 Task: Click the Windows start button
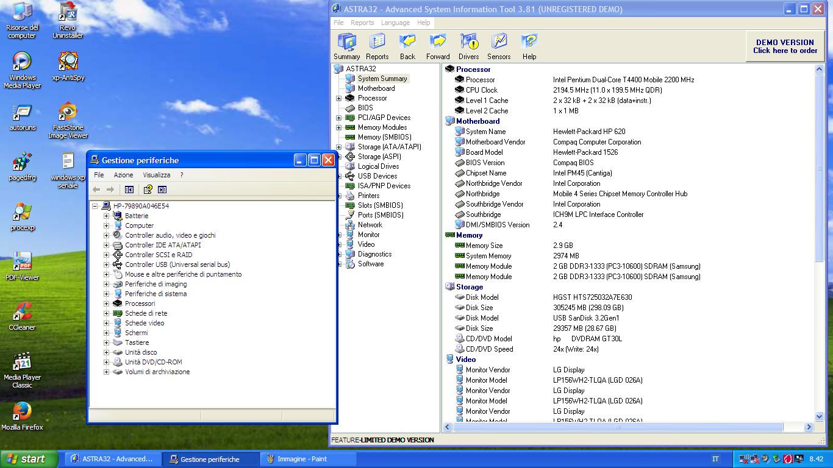29,459
